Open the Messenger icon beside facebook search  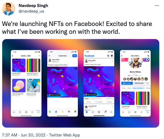point(112,56)
